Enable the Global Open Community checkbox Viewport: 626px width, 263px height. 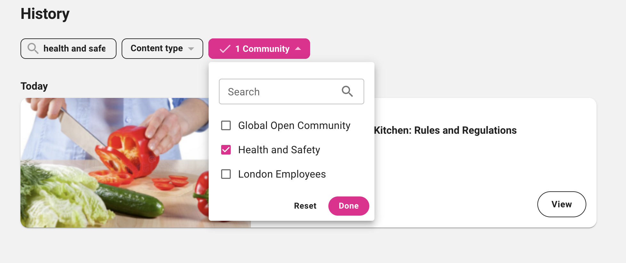[x=226, y=125]
